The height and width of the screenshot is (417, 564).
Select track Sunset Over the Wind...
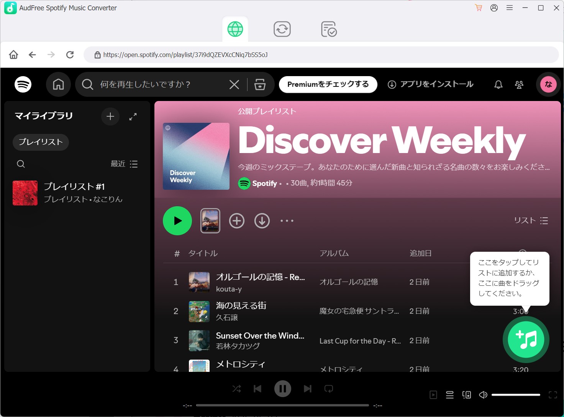pos(260,336)
